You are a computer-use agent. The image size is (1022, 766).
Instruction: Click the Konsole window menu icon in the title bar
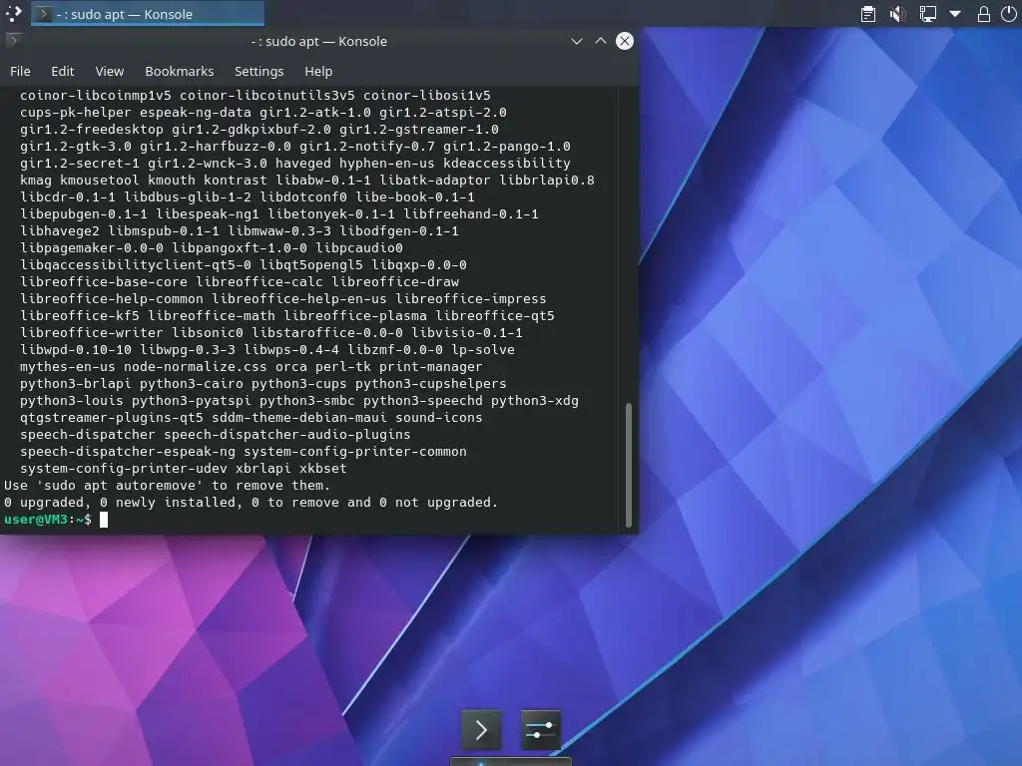coord(12,40)
